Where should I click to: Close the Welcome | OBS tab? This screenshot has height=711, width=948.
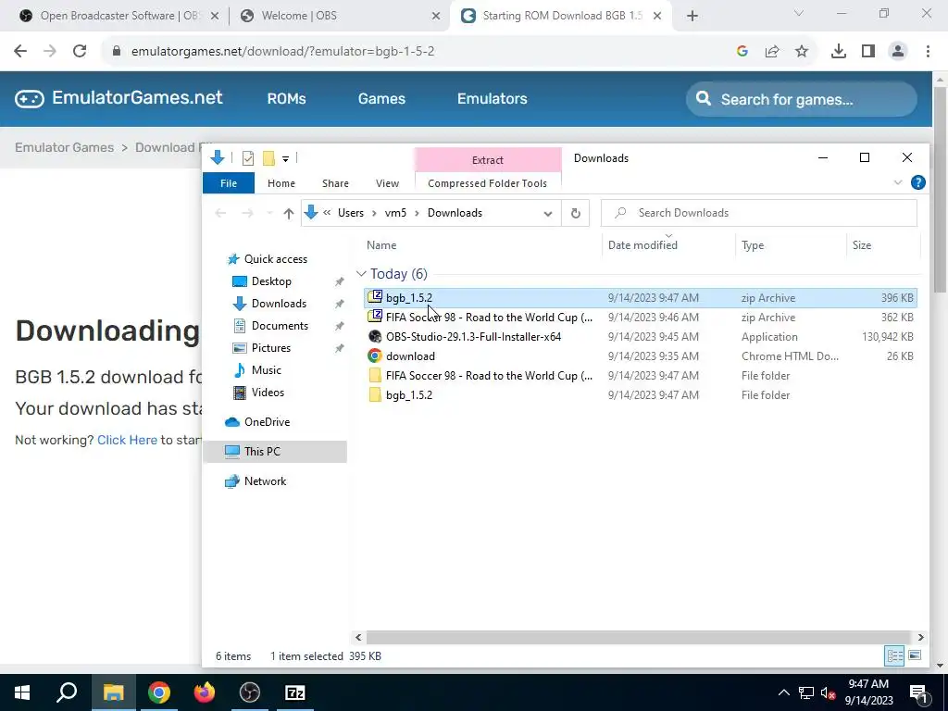click(x=436, y=17)
